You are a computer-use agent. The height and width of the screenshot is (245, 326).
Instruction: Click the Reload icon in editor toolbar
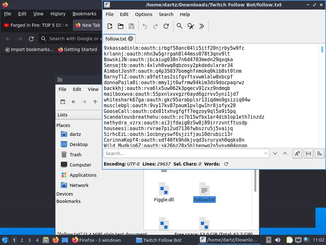click(166, 26)
